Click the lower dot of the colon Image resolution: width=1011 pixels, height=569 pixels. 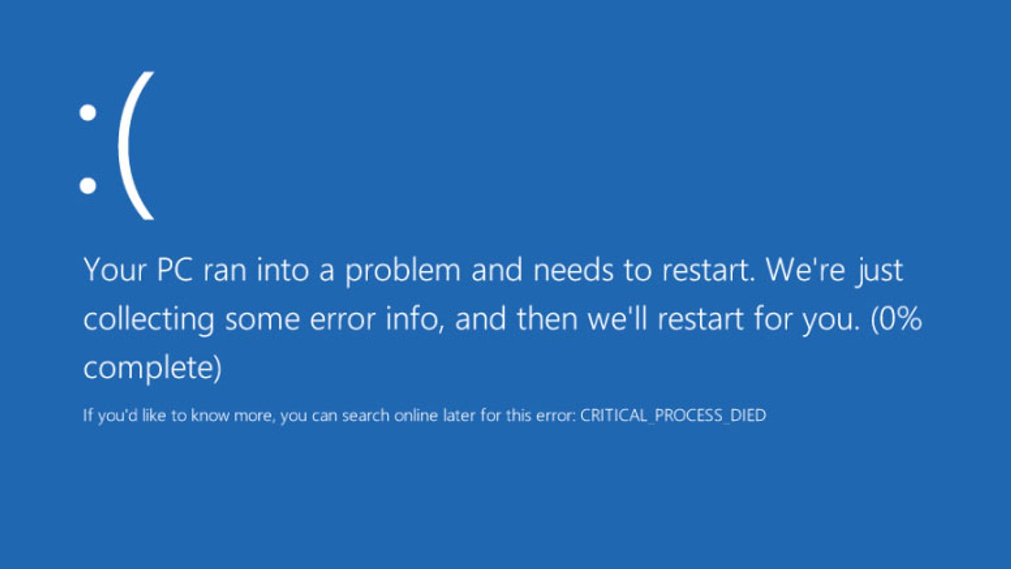click(88, 185)
